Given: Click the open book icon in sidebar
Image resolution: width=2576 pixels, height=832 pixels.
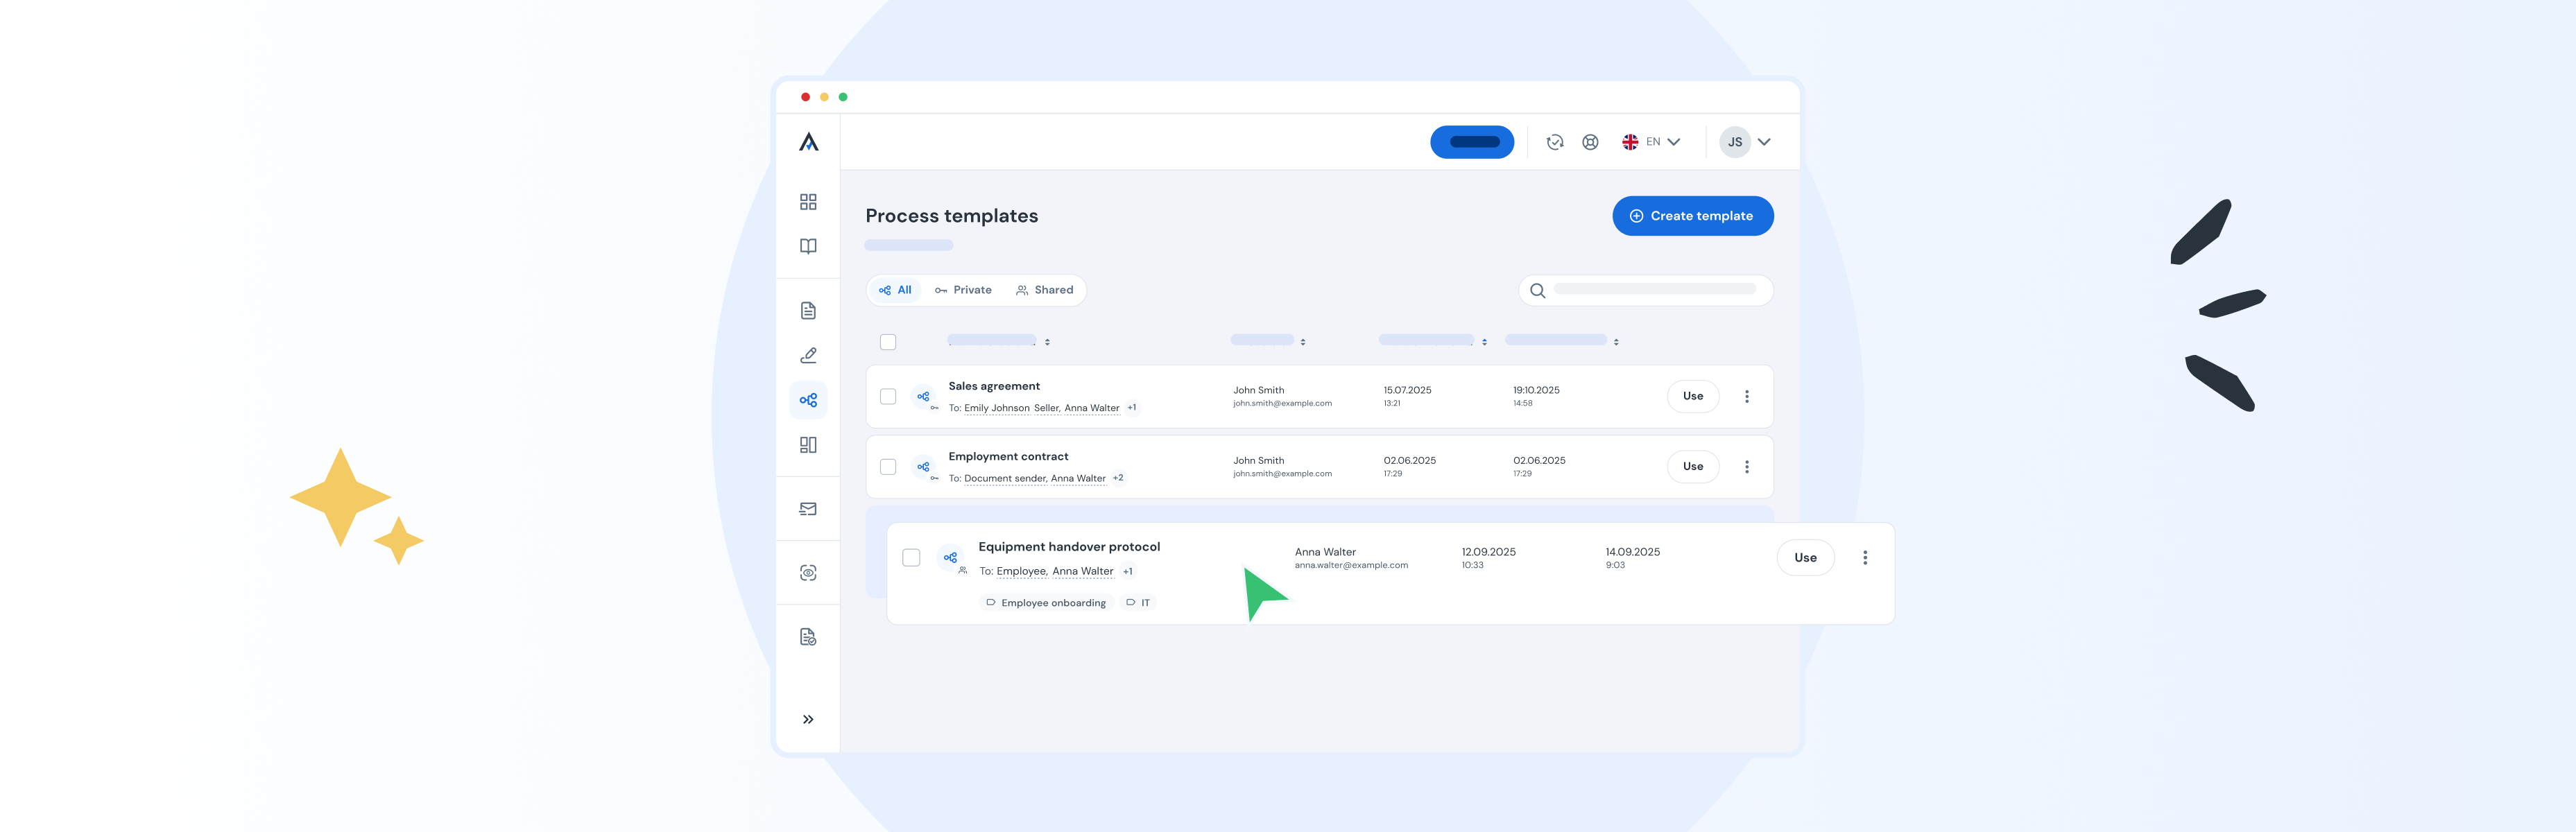Looking at the screenshot, I should (808, 246).
